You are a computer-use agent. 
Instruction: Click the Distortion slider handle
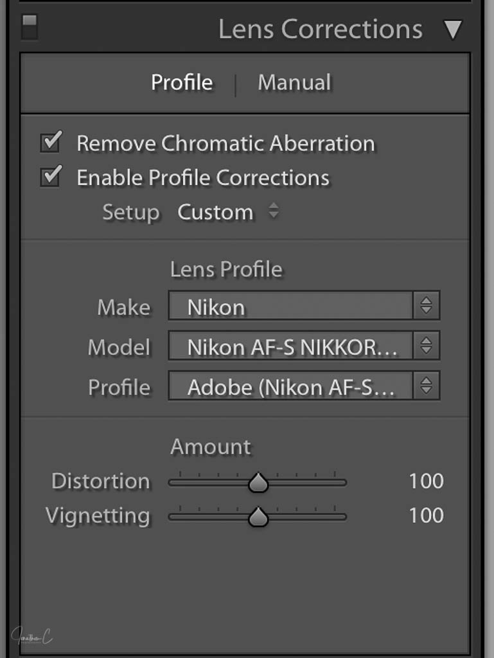point(258,482)
